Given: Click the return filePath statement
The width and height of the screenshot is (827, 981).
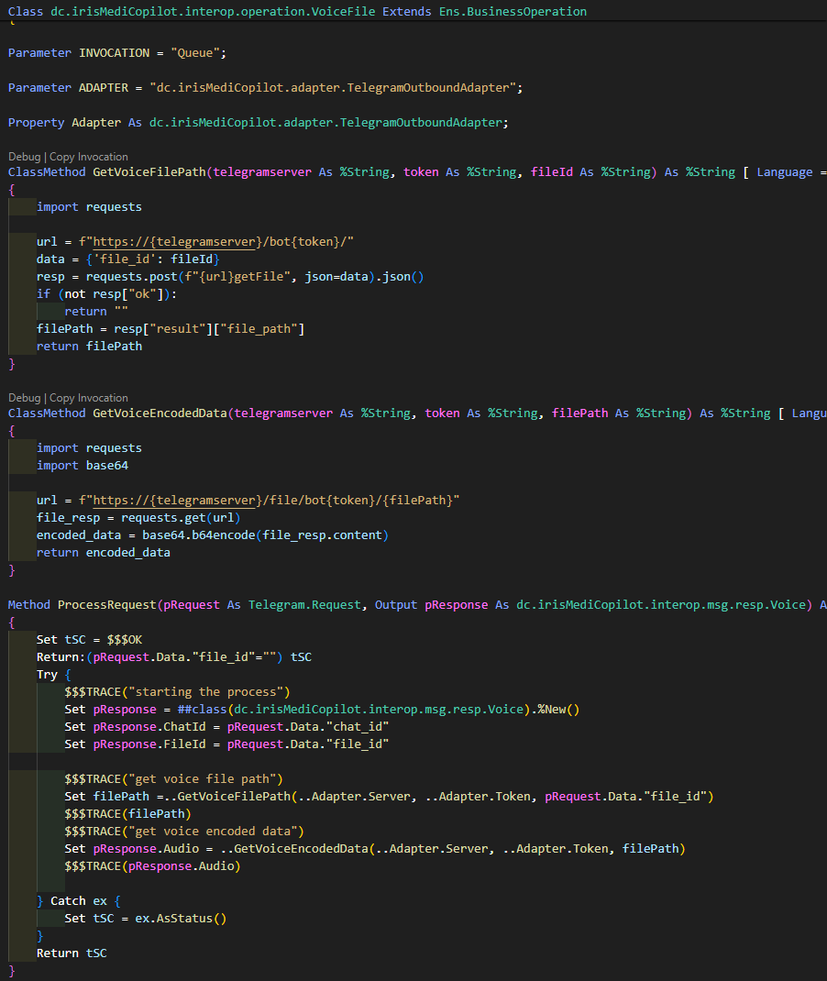Looking at the screenshot, I should [x=90, y=347].
